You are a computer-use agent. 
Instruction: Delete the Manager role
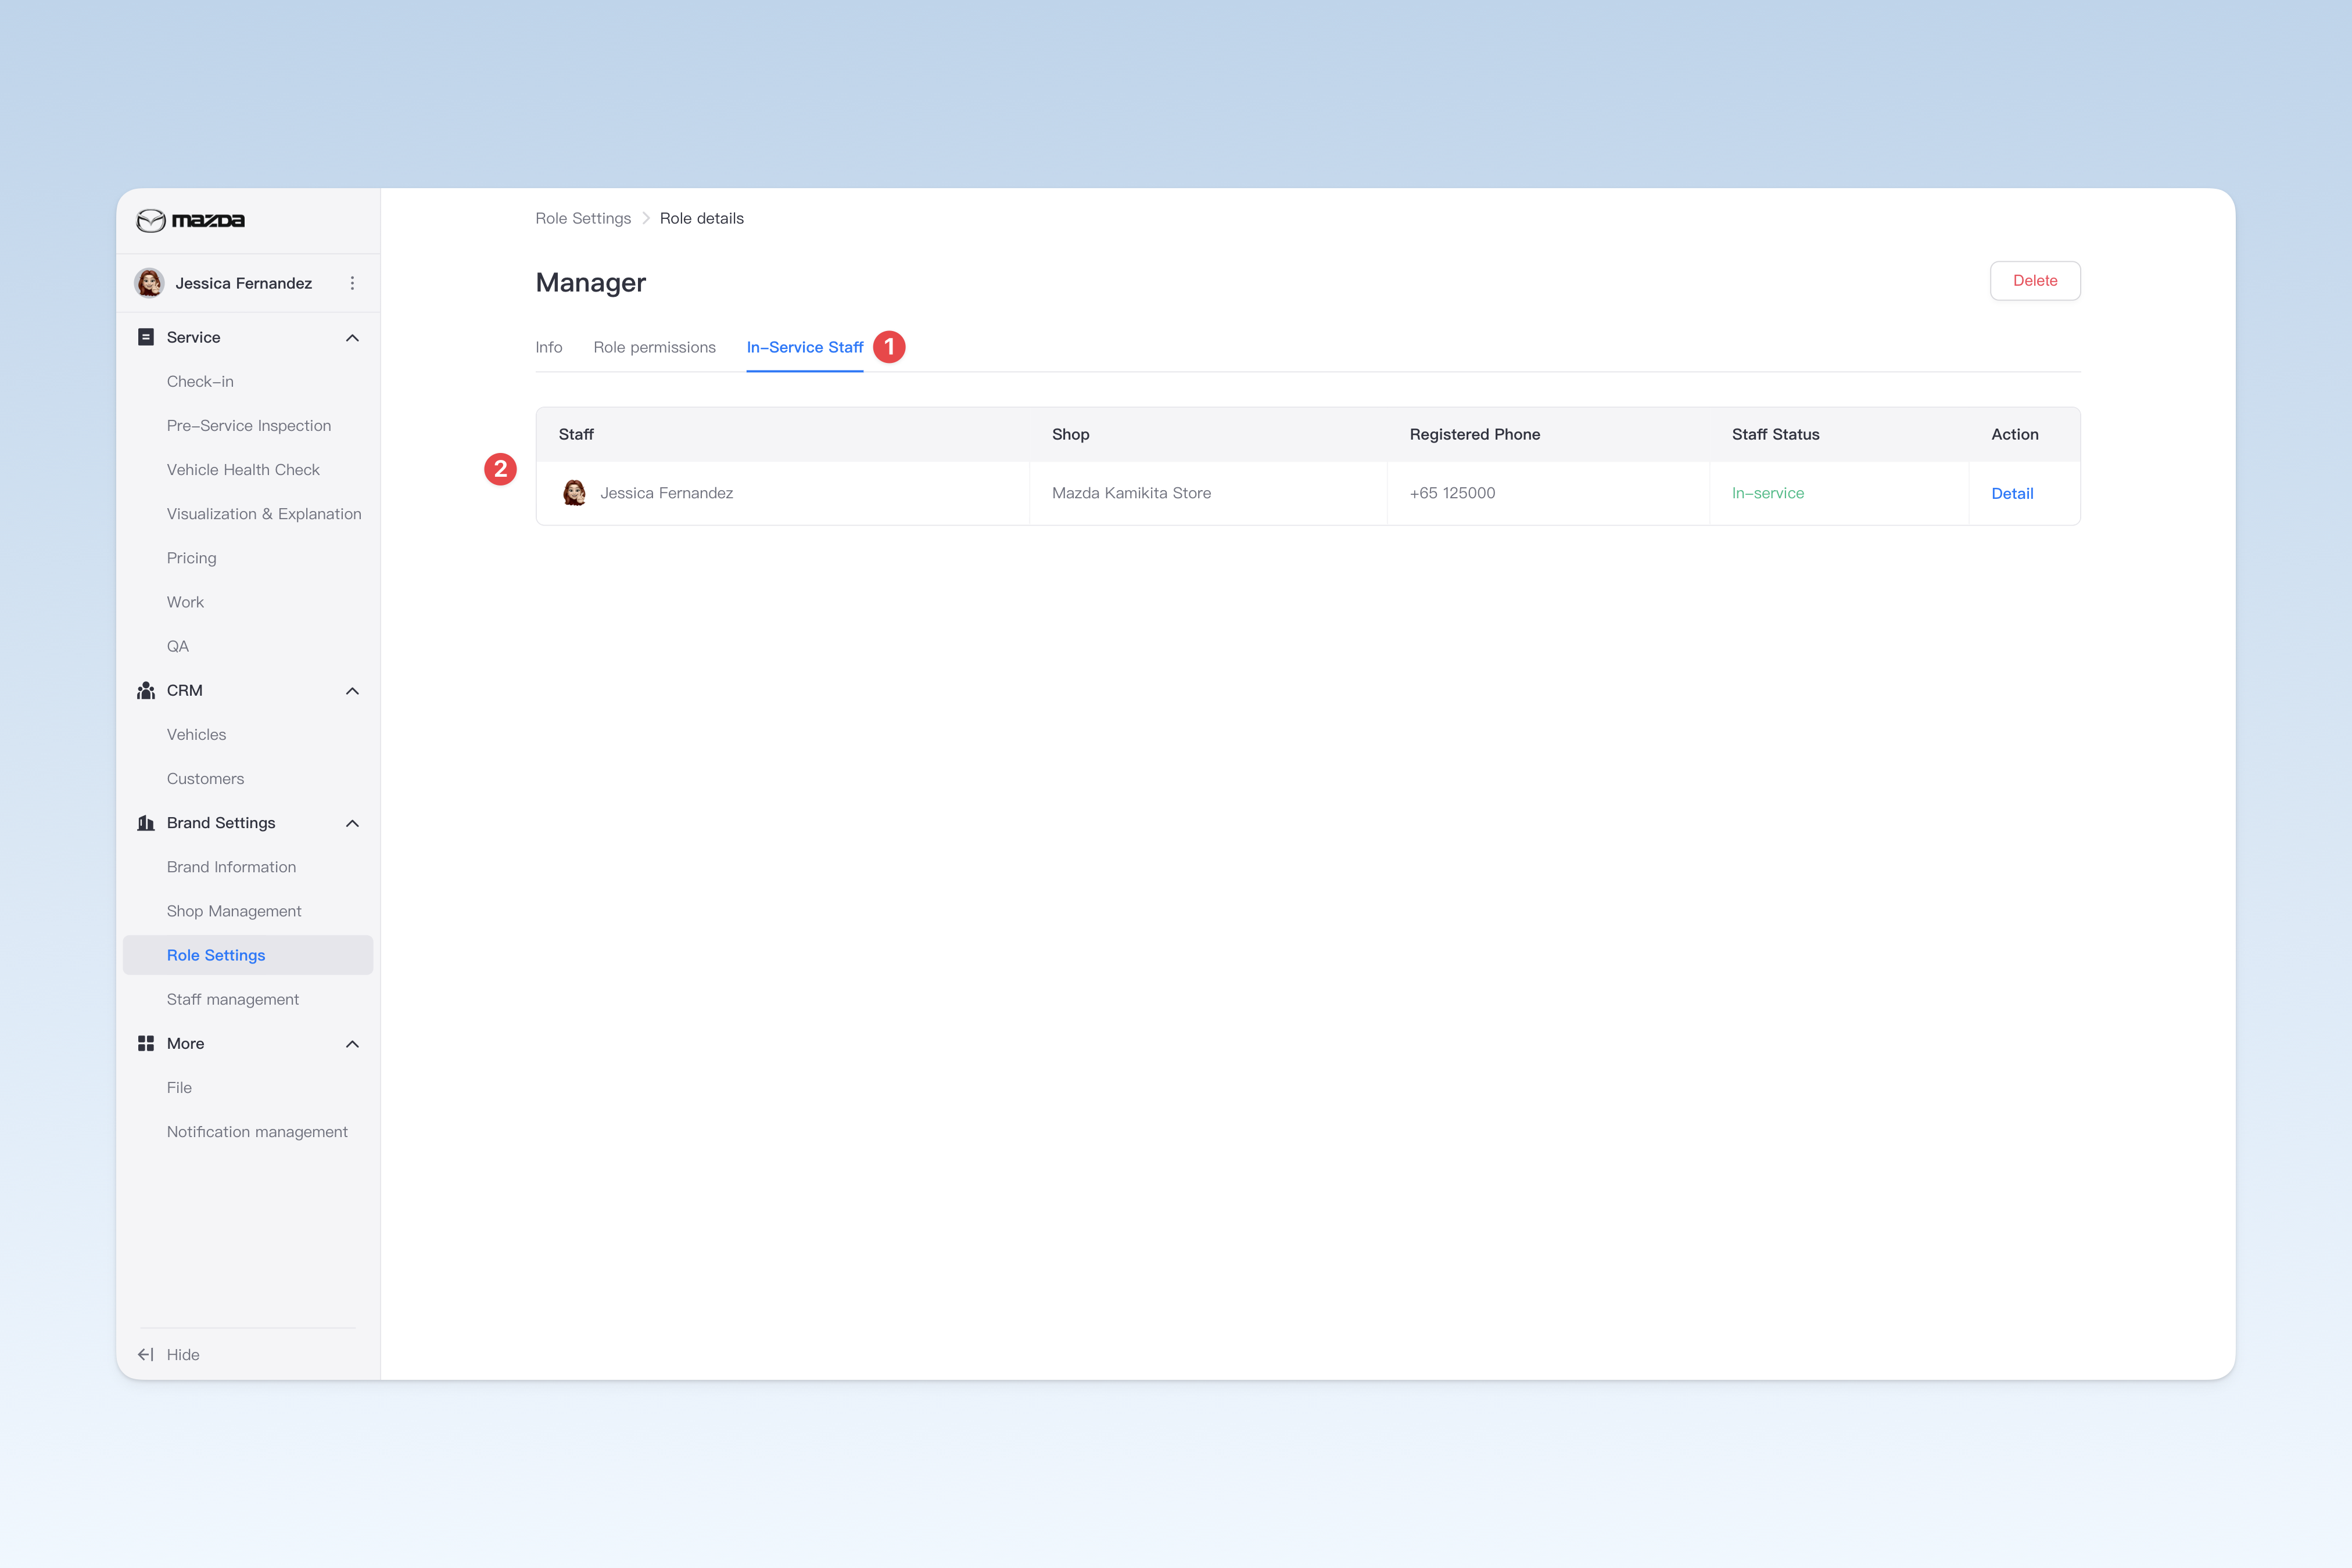pyautogui.click(x=2035, y=281)
